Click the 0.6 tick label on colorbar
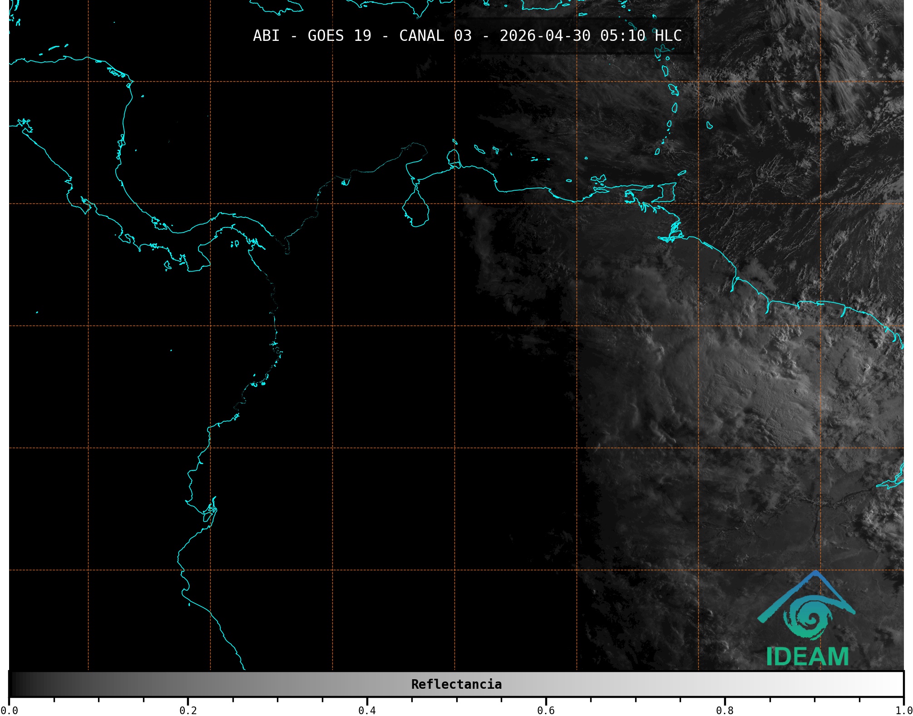The image size is (913, 716). point(546,710)
